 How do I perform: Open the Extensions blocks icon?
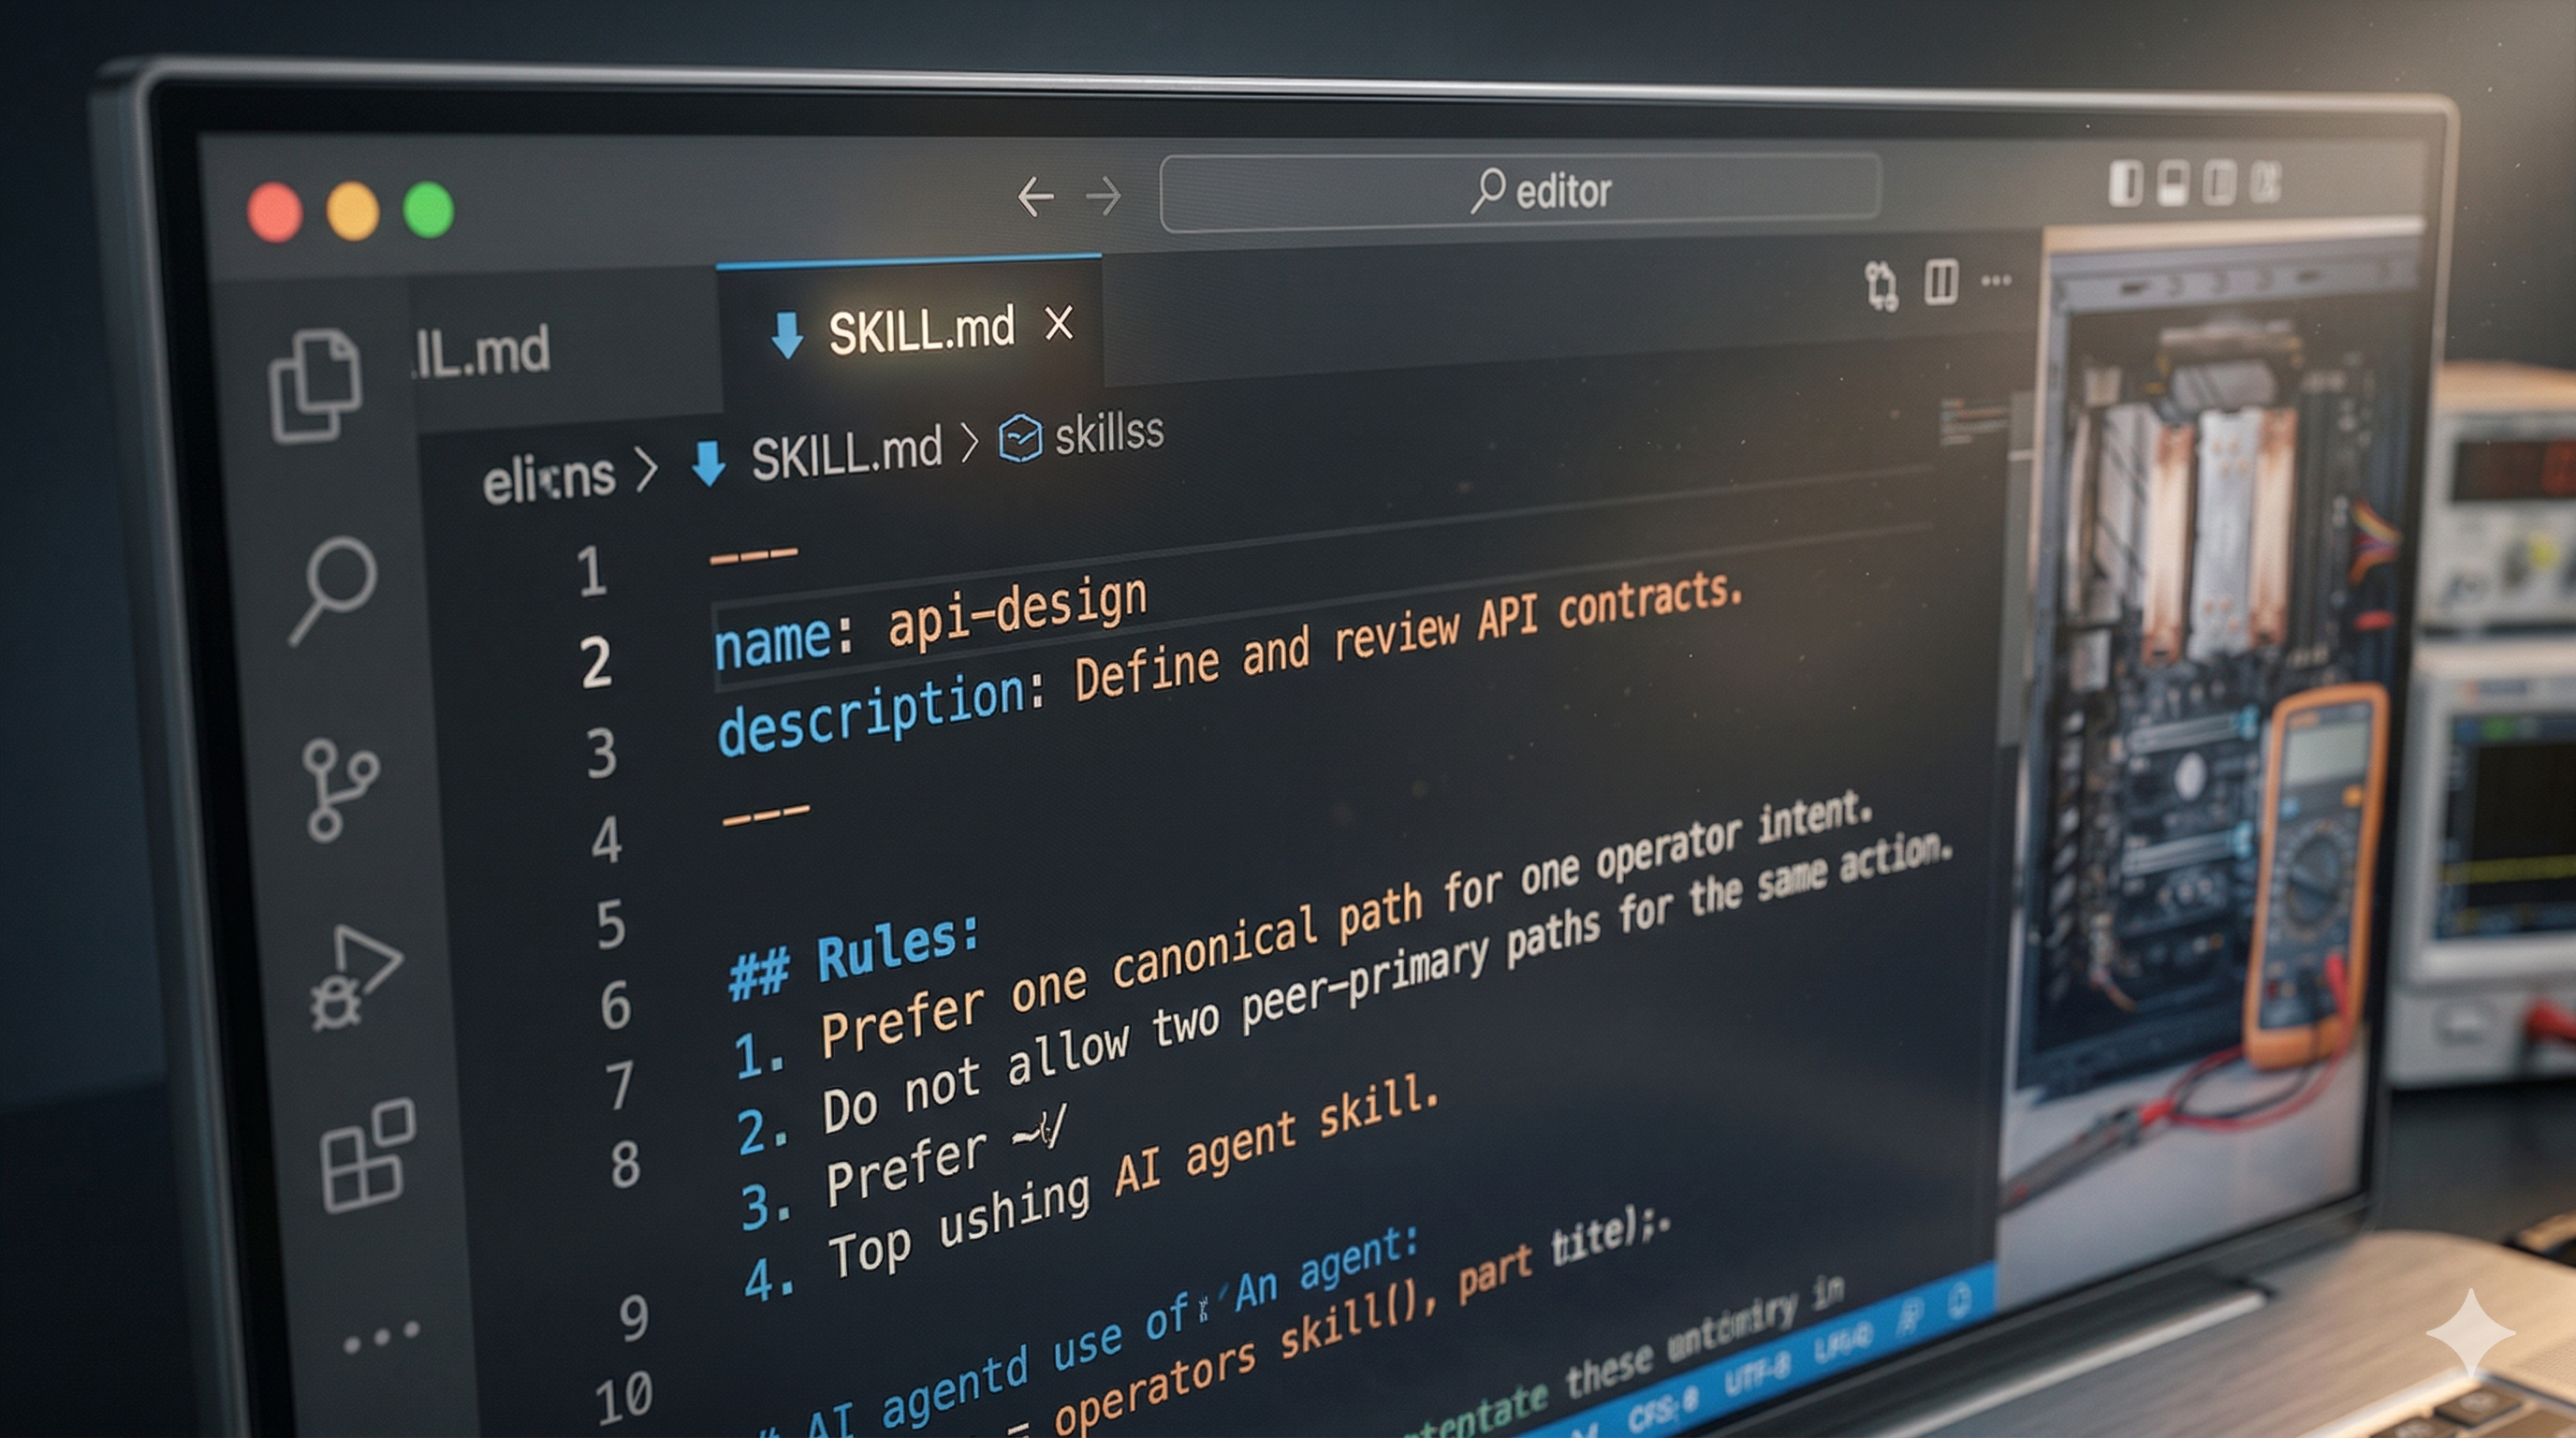pyautogui.click(x=367, y=1155)
